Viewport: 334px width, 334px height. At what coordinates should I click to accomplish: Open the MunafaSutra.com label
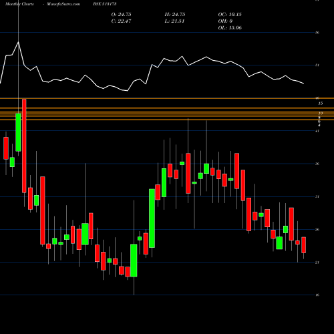pyautogui.click(x=63, y=4)
